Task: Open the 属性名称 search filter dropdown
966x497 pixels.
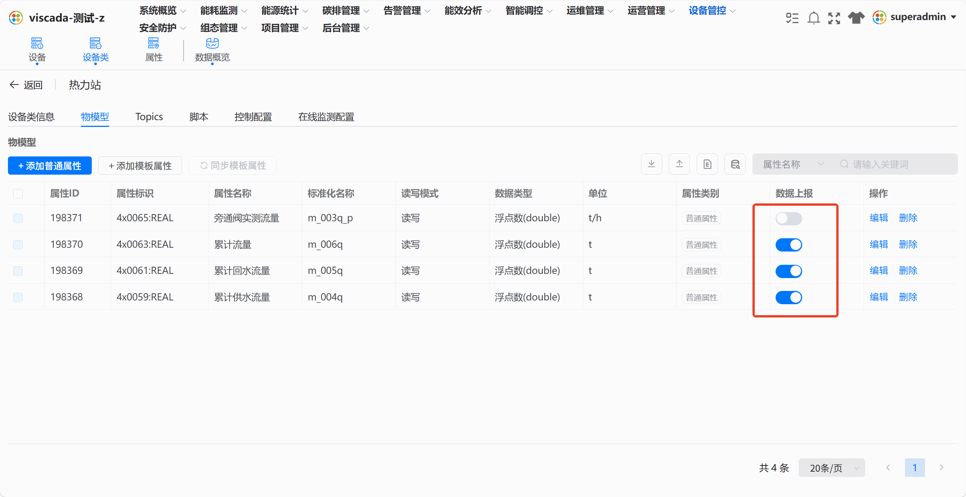Action: point(793,164)
